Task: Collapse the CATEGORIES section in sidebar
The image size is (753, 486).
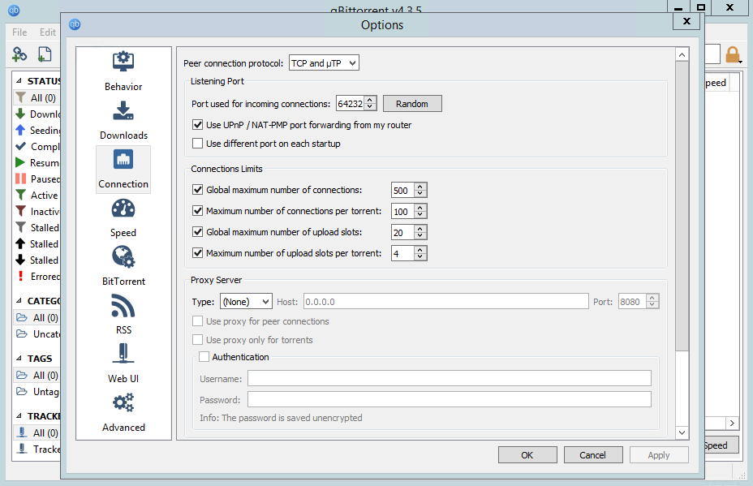Action: 19,301
